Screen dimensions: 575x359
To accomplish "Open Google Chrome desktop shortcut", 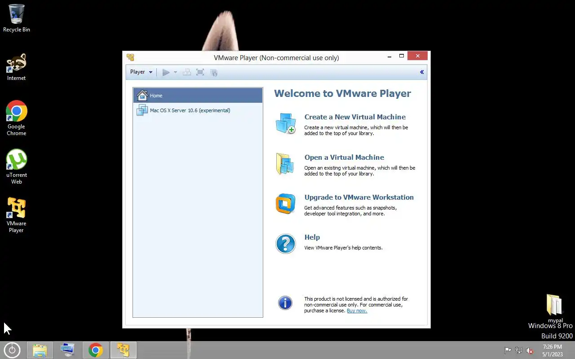I will pos(17,118).
